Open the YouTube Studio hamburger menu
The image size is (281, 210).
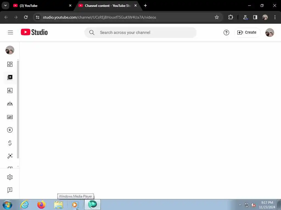pos(10,32)
